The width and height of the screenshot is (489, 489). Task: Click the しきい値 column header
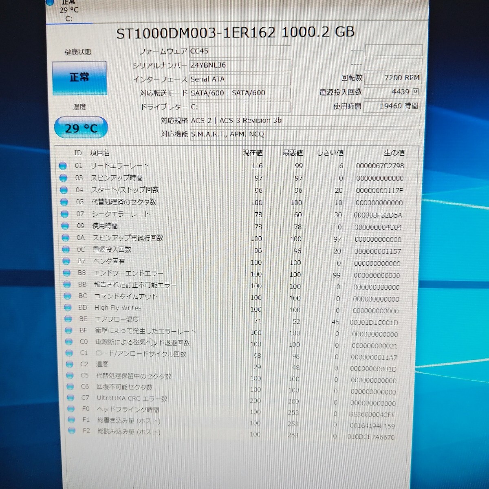pyautogui.click(x=330, y=153)
